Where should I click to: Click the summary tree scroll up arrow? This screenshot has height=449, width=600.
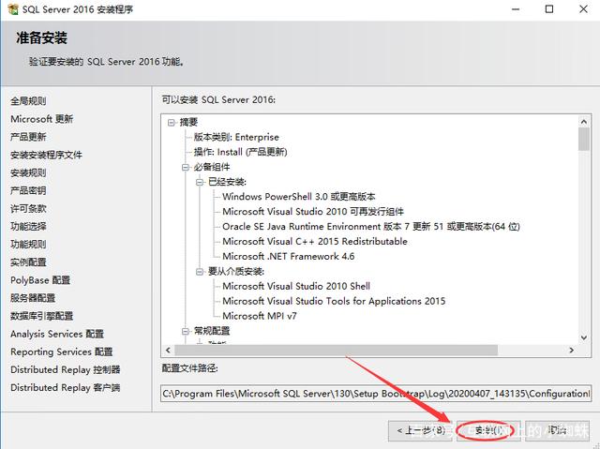pos(584,122)
